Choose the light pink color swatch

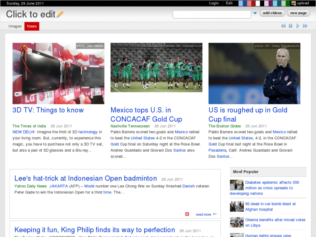coord(266,3)
